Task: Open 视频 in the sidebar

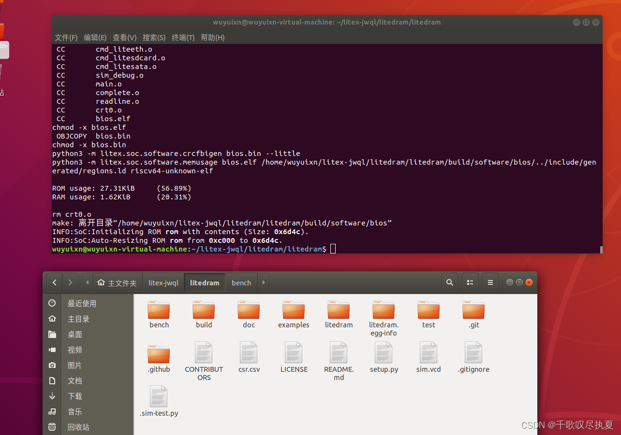Action: 75,350
